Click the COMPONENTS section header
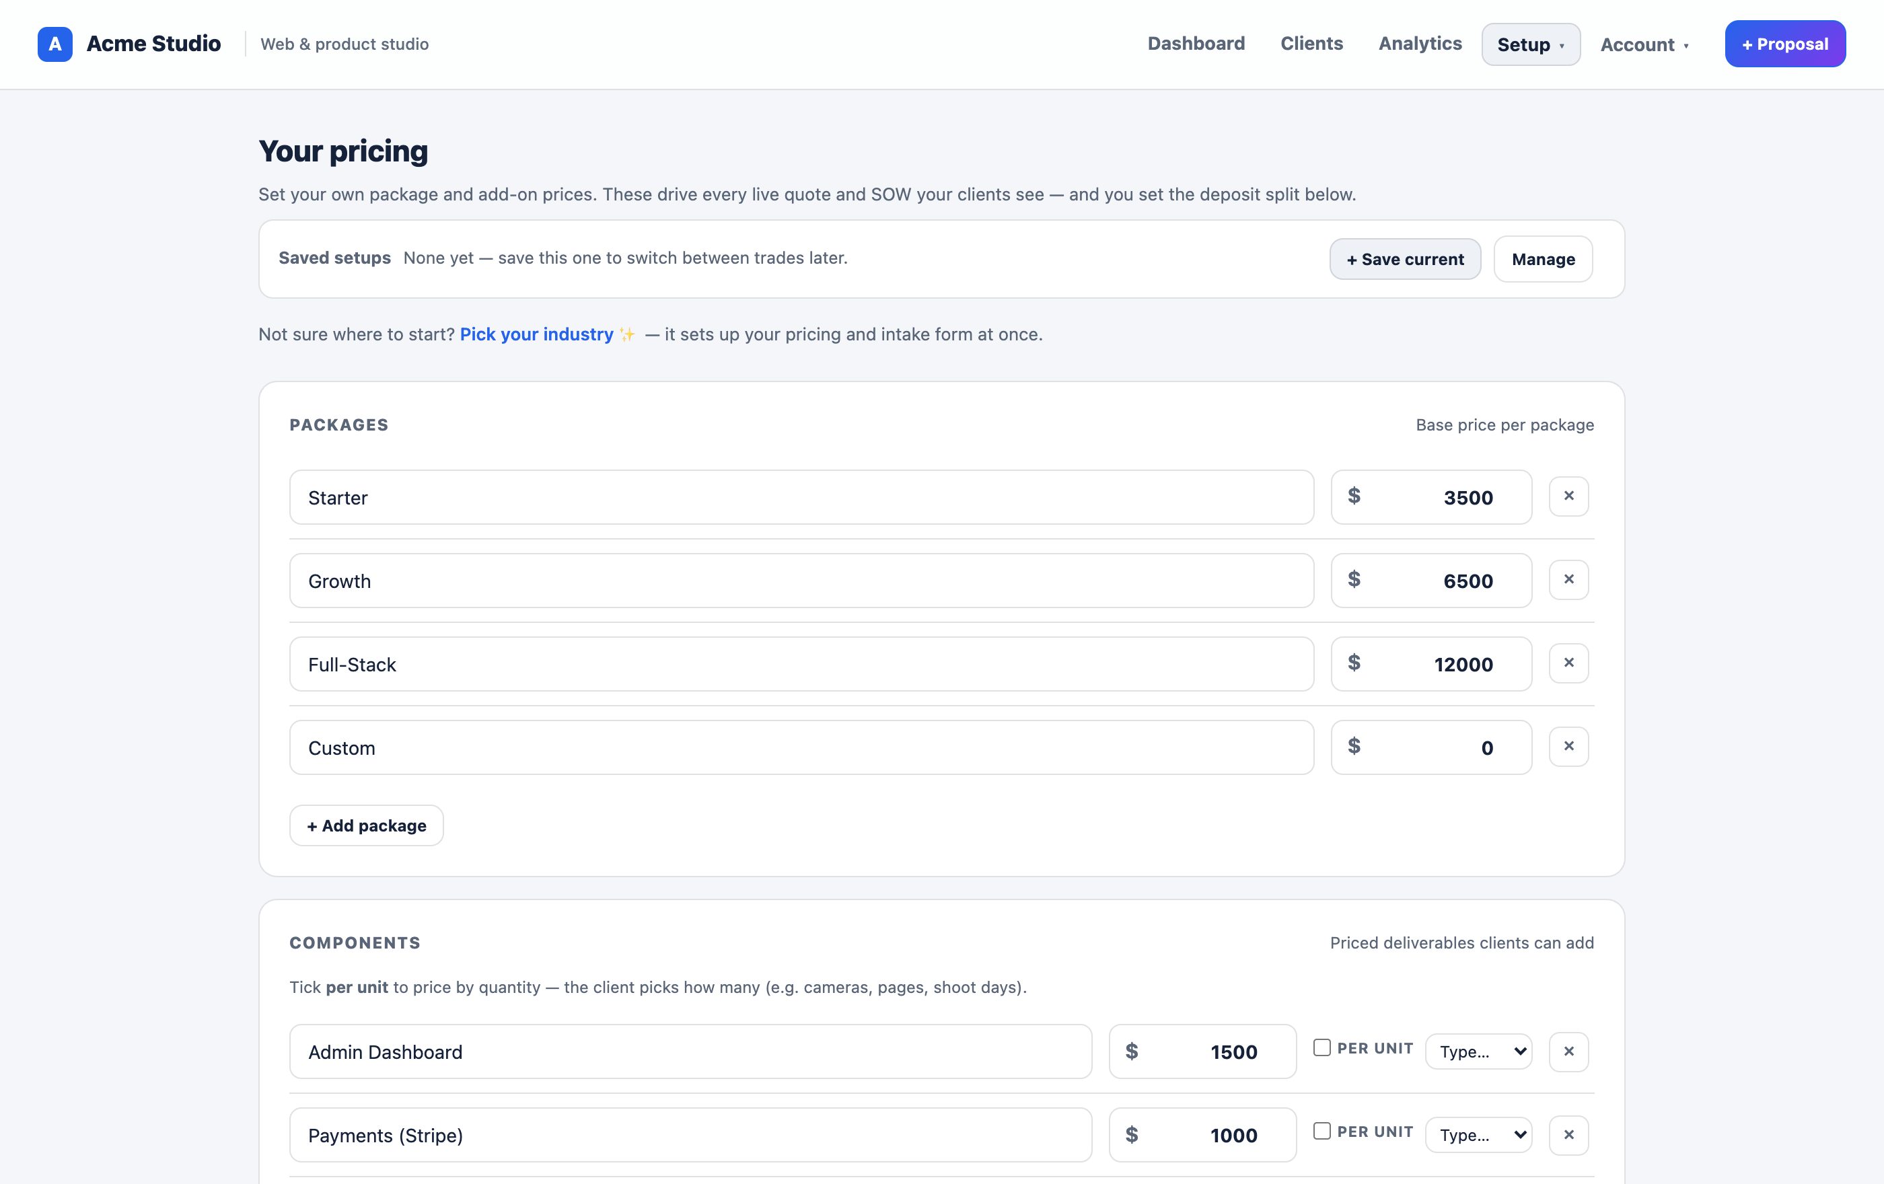This screenshot has width=1884, height=1184. click(x=355, y=943)
